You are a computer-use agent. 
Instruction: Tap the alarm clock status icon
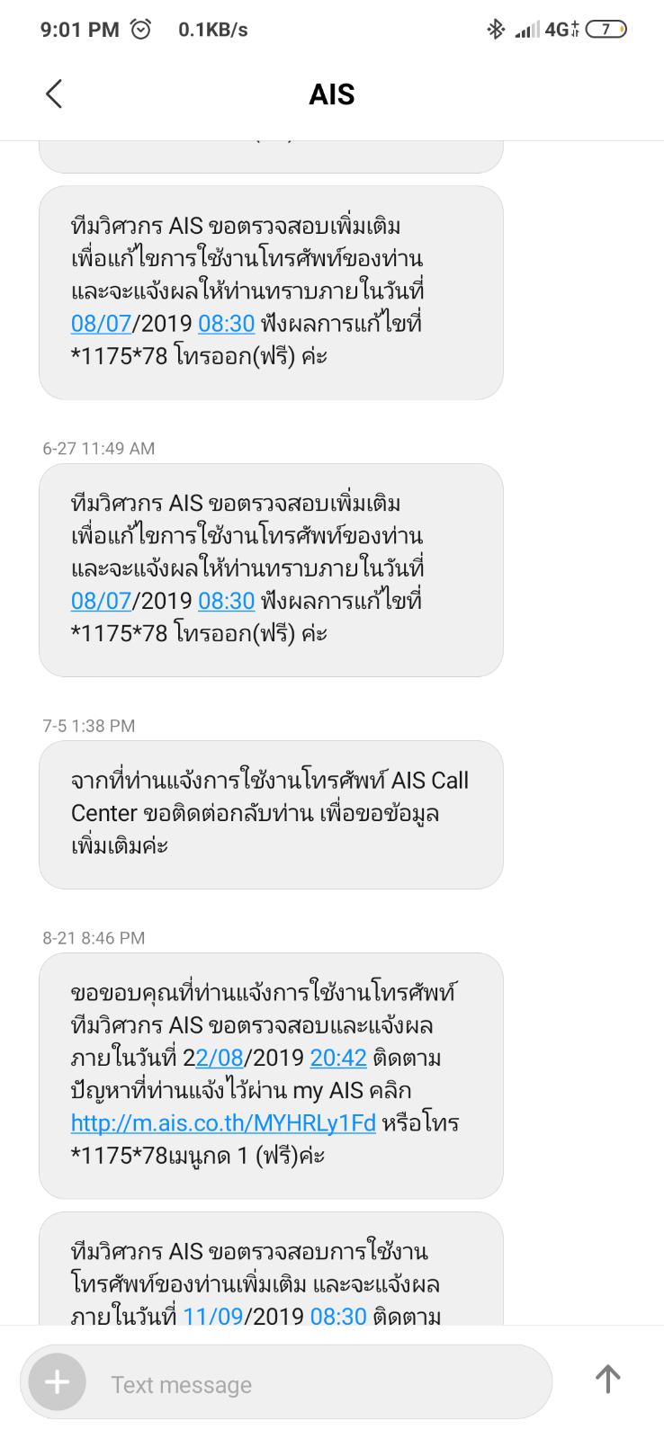(141, 30)
